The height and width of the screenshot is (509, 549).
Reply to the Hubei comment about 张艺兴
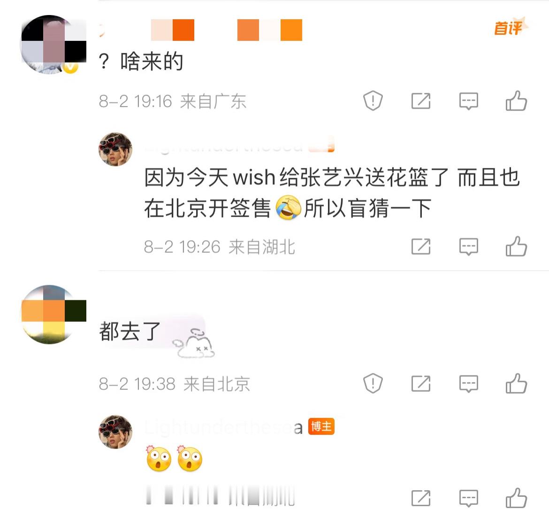(468, 246)
